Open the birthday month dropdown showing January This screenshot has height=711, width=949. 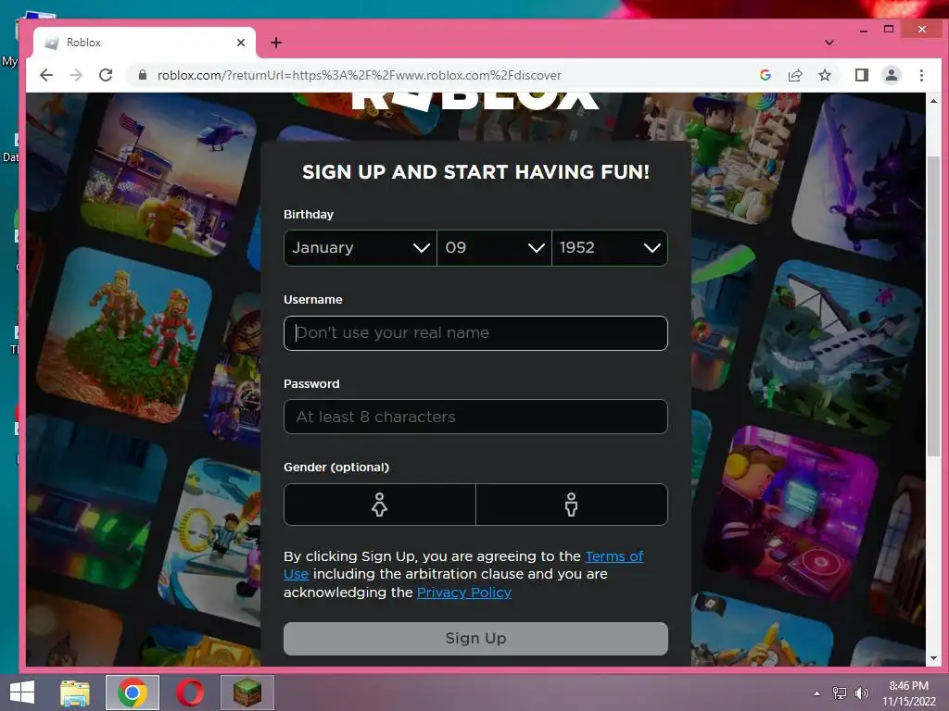tap(361, 248)
